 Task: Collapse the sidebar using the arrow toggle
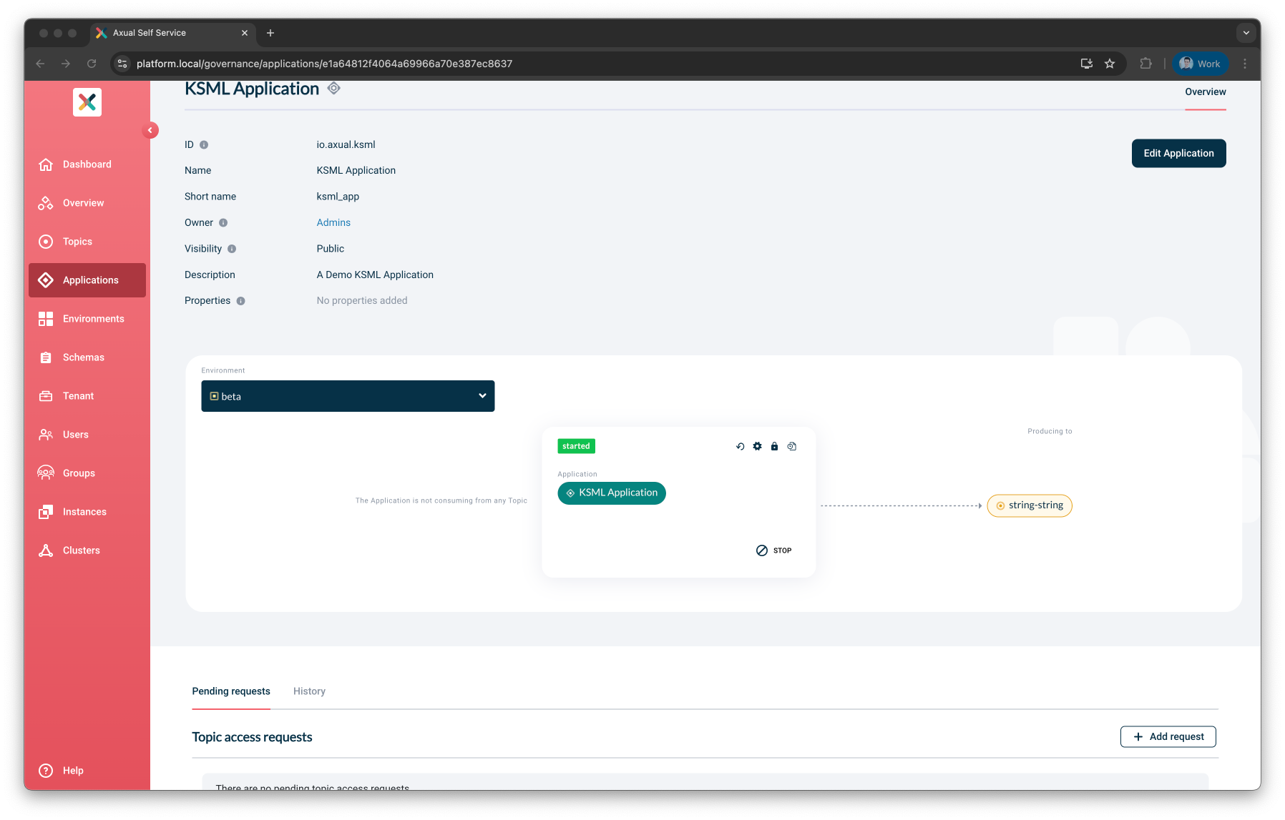[150, 130]
